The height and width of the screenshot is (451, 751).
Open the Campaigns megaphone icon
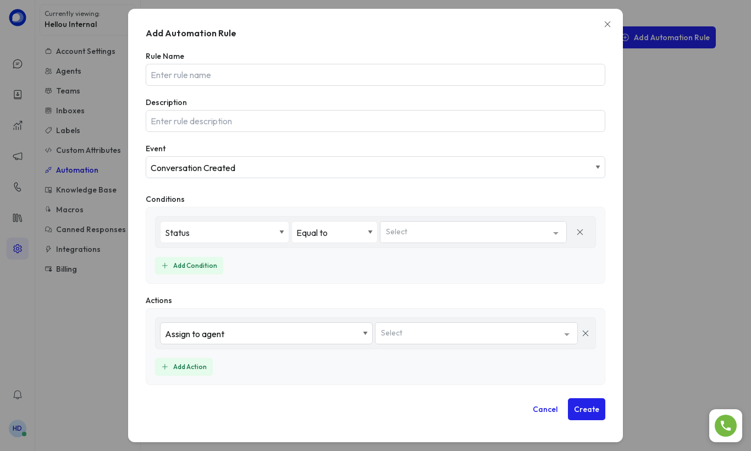pyautogui.click(x=18, y=156)
